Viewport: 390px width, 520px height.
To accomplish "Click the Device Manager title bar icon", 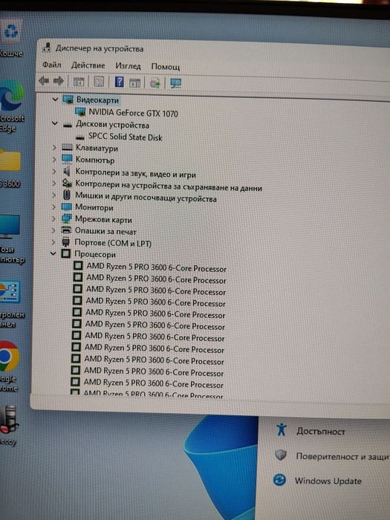I will click(x=46, y=48).
